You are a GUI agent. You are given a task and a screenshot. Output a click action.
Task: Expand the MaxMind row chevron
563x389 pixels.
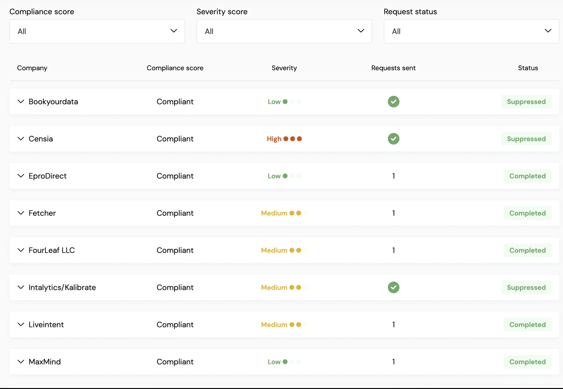coord(21,362)
